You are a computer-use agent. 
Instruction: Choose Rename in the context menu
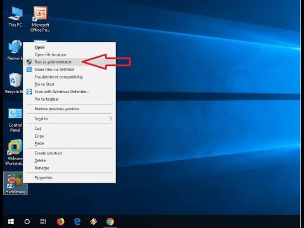click(69, 168)
